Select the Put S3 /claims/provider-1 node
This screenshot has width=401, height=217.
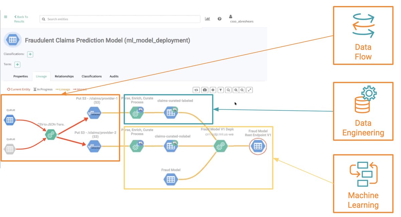94,113
